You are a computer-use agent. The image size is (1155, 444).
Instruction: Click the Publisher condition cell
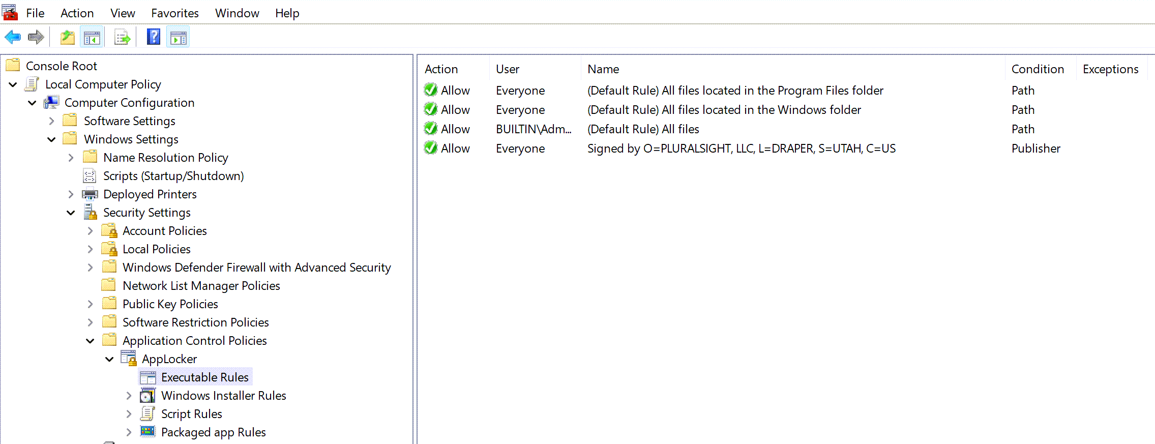click(1035, 149)
